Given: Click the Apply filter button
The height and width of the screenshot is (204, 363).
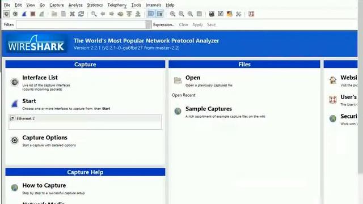Looking at the screenshot, I should click(197, 24).
